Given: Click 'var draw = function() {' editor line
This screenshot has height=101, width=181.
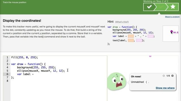Looking at the screenshot, I should (x=28, y=64).
